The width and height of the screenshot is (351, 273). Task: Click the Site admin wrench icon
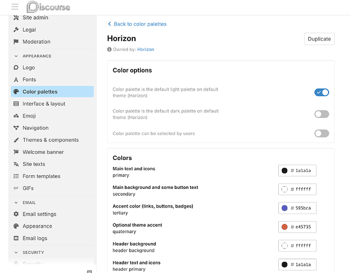16,17
